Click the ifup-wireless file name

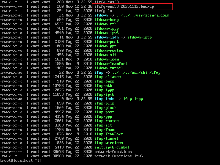pos(109,143)
